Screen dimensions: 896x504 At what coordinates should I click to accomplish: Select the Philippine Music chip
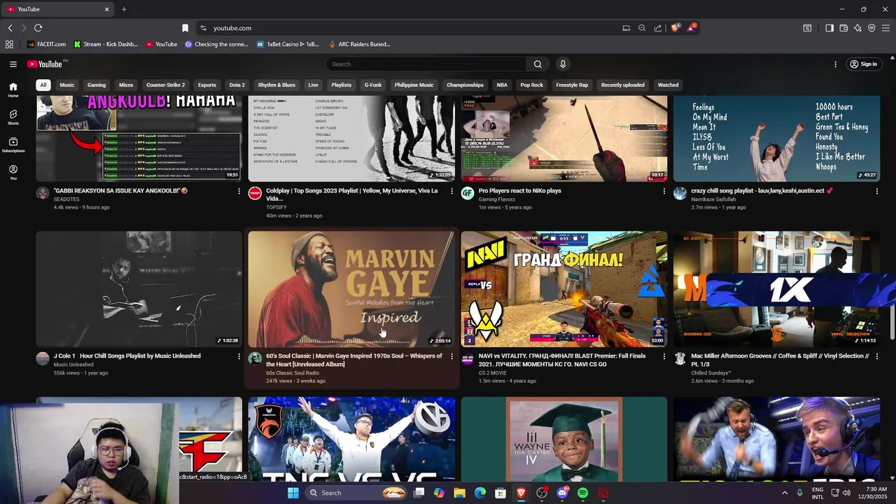(x=414, y=85)
